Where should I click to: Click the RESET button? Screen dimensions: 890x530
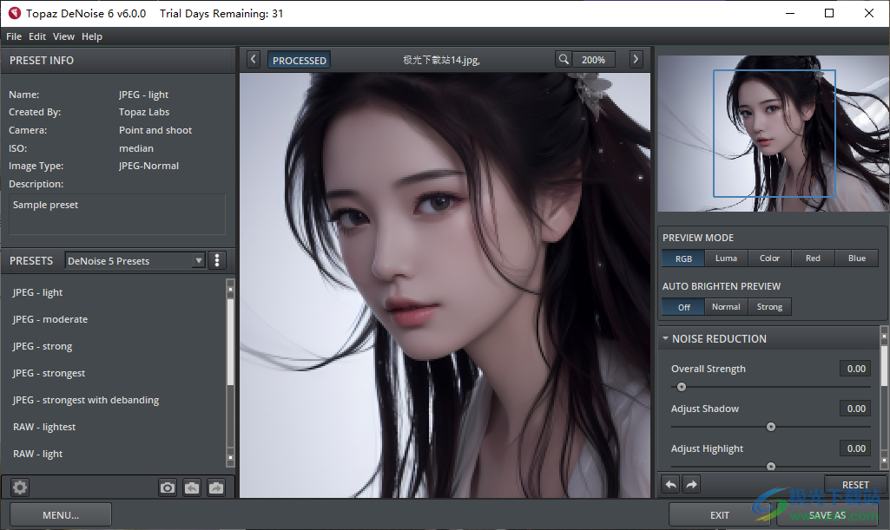(x=855, y=484)
